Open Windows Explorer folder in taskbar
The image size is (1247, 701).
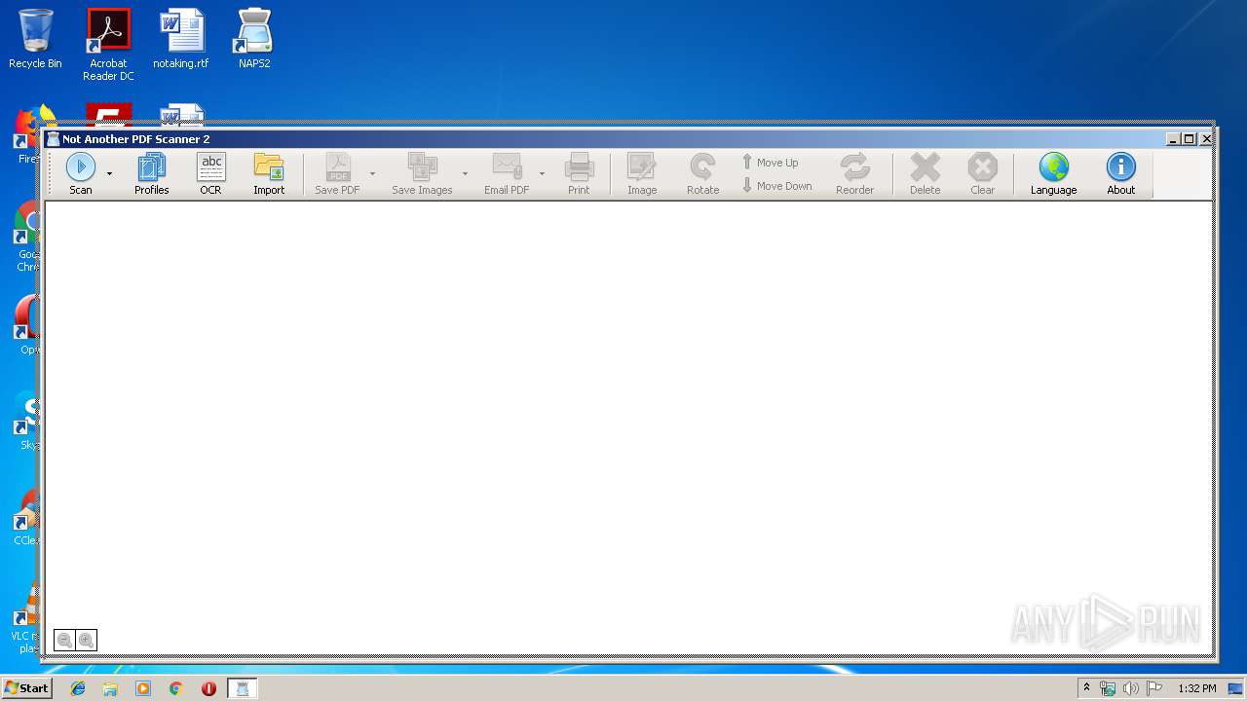[x=110, y=688]
